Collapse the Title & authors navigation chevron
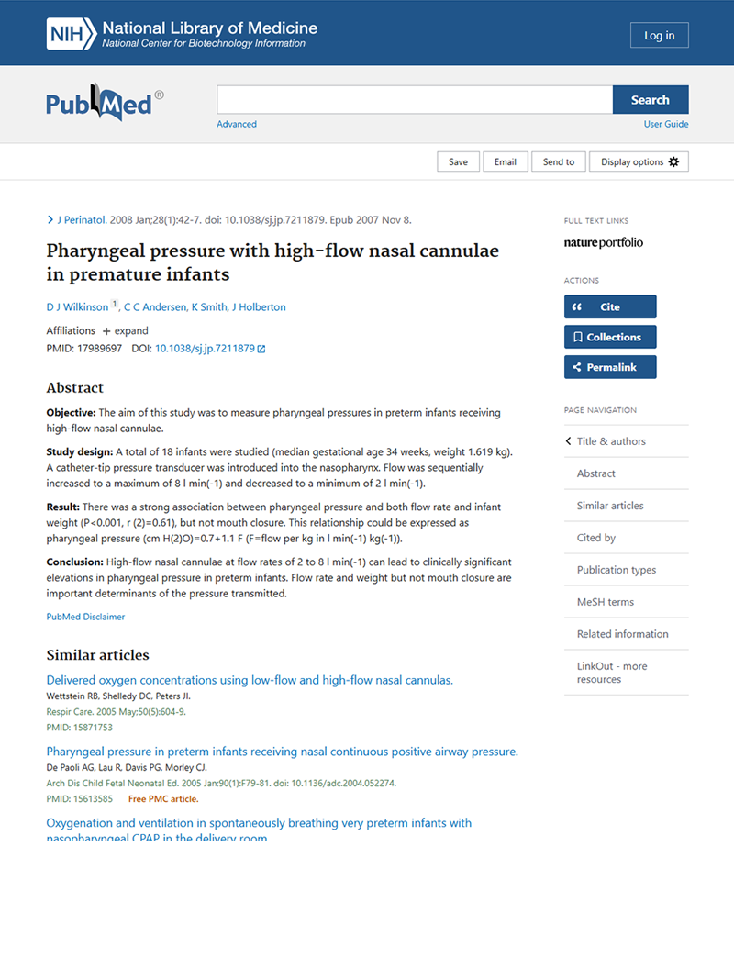Screen dimensions: 734x980 coord(568,440)
